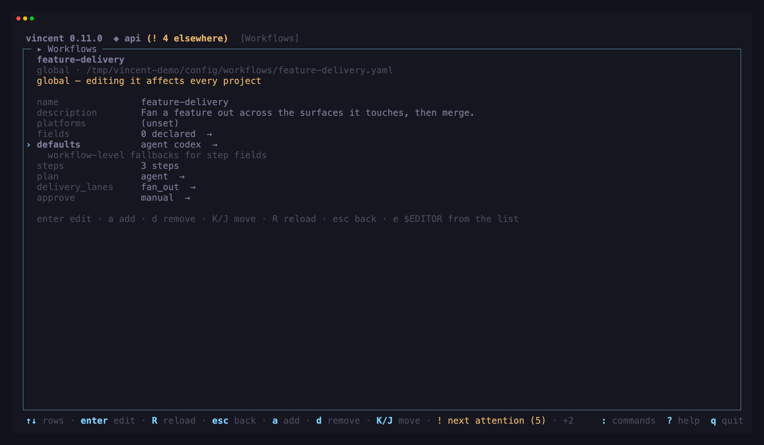
Task: Open the arrow next to 0 declared
Action: [209, 134]
